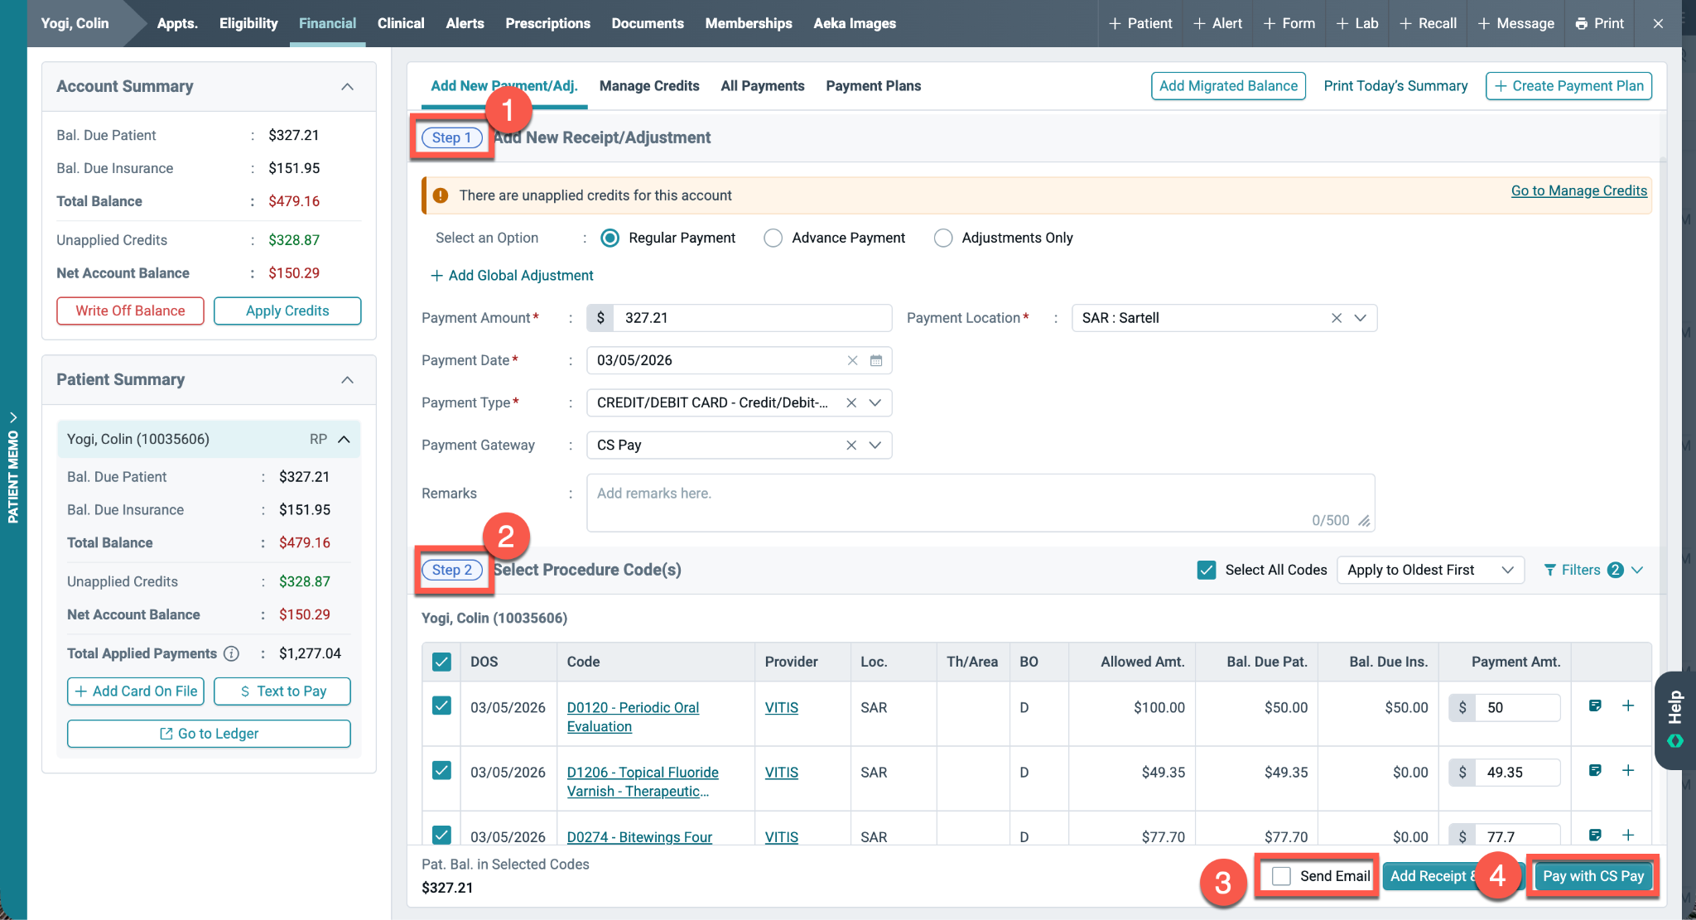Select the Advance Payment radio option
The image size is (1696, 920).
[773, 238]
